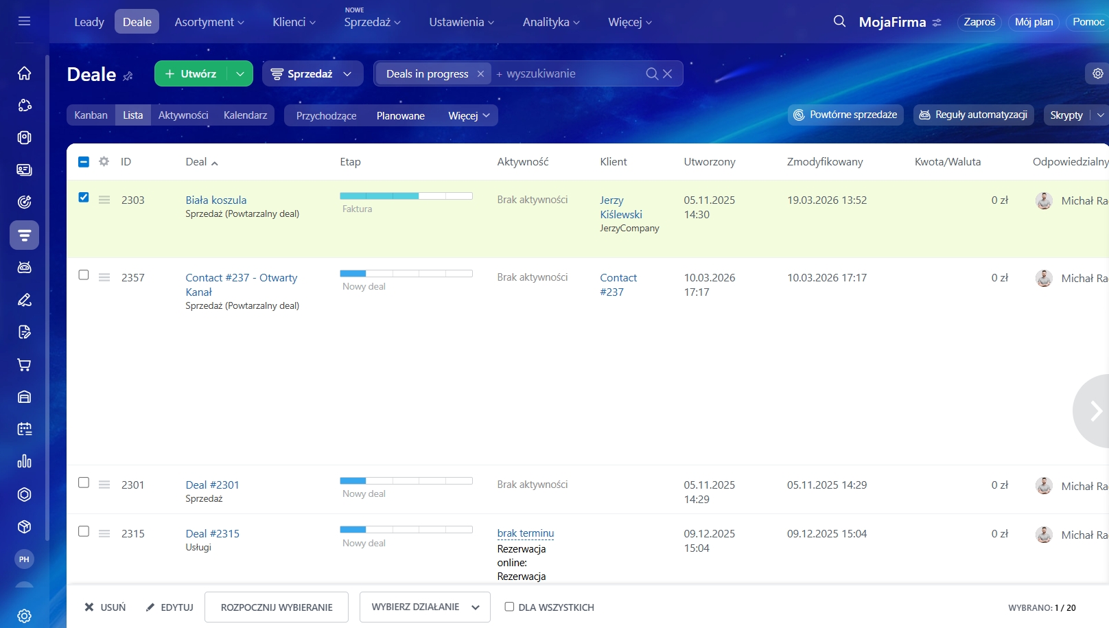Pin the Deale page title
Image resolution: width=1109 pixels, height=628 pixels.
point(128,76)
